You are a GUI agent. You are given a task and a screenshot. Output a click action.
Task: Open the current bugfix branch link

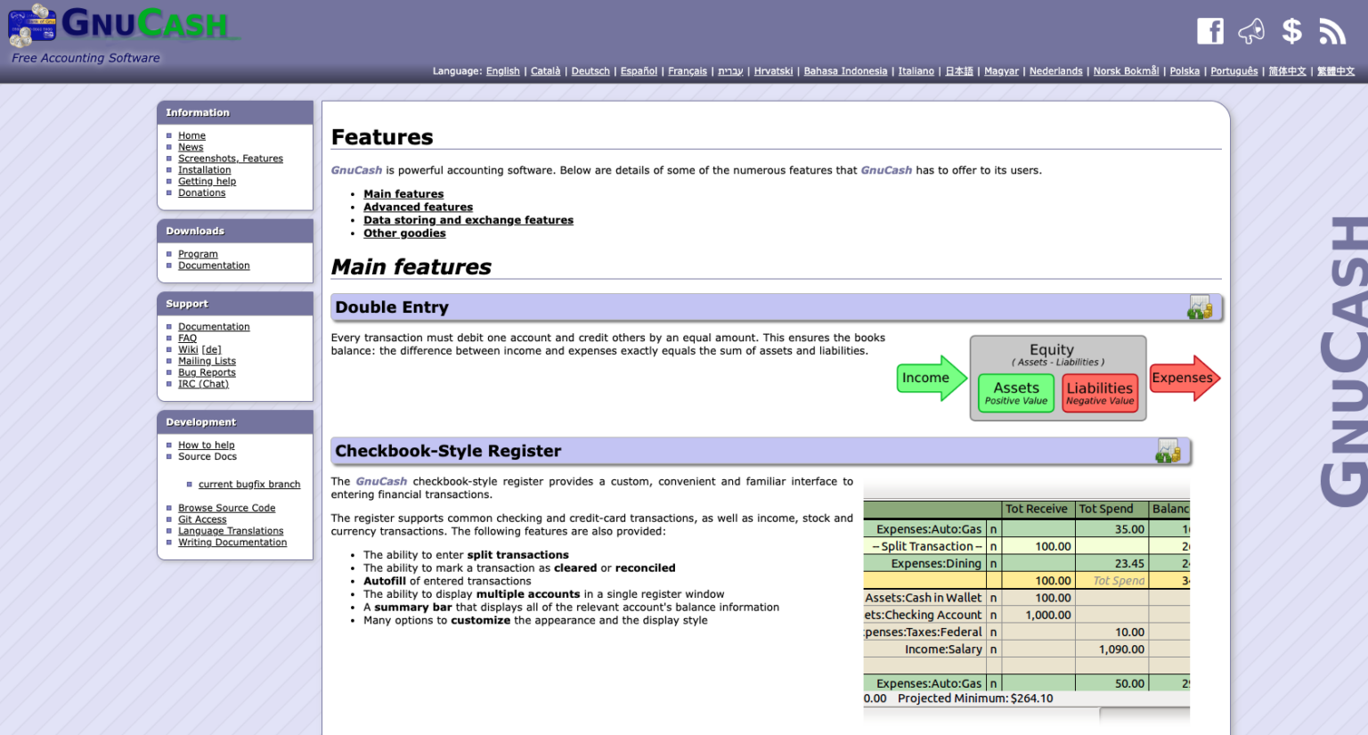coord(249,484)
